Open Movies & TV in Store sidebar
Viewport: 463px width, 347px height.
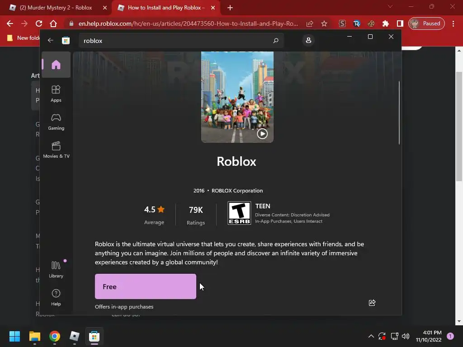[x=56, y=150]
